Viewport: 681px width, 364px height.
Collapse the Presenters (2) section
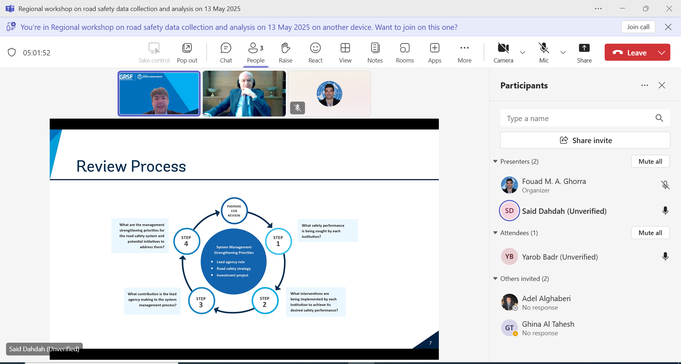click(x=495, y=161)
